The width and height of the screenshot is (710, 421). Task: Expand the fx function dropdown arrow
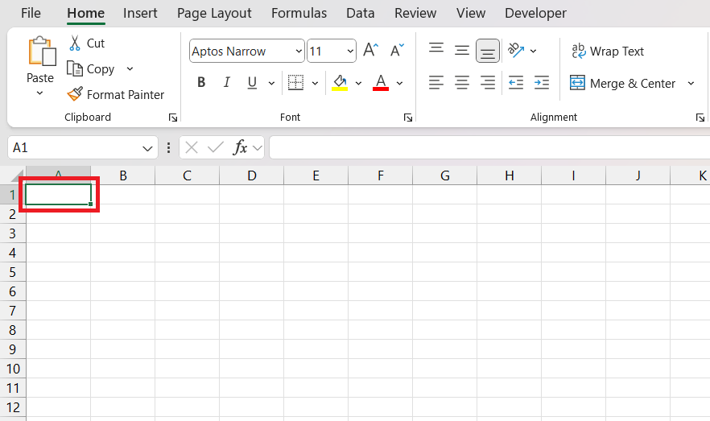click(258, 147)
